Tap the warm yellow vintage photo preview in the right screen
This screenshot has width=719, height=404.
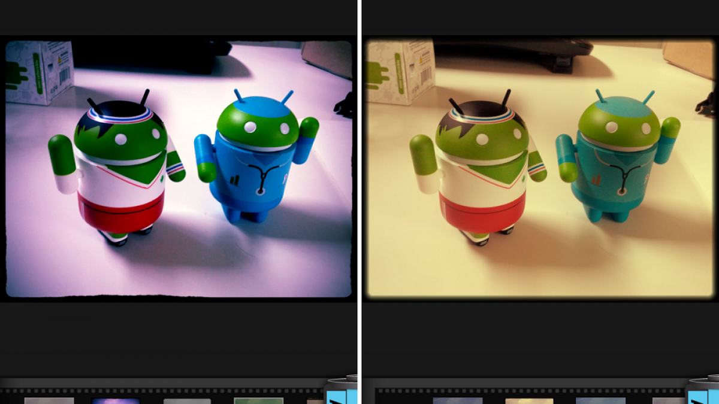click(540, 169)
